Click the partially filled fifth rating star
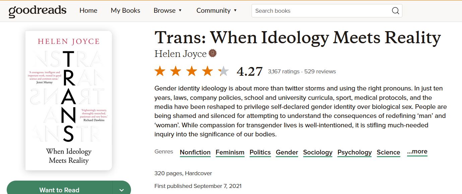This screenshot has width=462, height=194. point(223,71)
